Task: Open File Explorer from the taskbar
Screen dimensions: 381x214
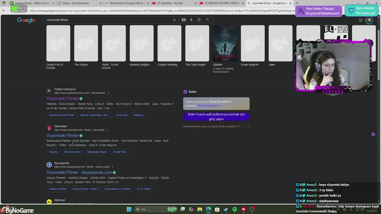Action: pos(200,209)
